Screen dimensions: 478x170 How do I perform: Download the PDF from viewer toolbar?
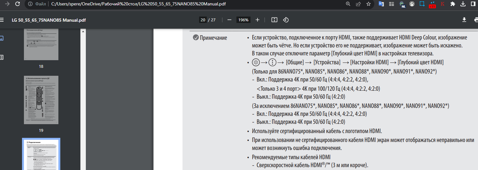(464, 20)
